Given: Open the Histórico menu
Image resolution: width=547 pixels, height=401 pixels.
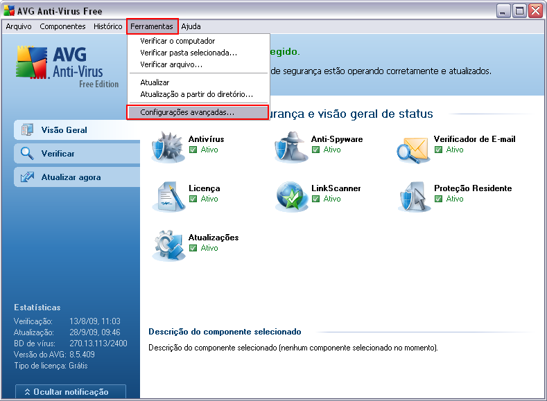Looking at the screenshot, I should [x=107, y=26].
